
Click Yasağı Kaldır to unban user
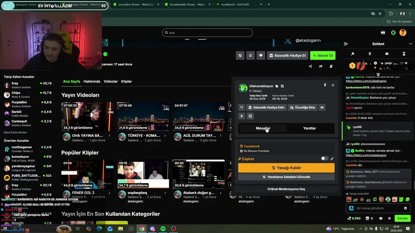click(286, 168)
